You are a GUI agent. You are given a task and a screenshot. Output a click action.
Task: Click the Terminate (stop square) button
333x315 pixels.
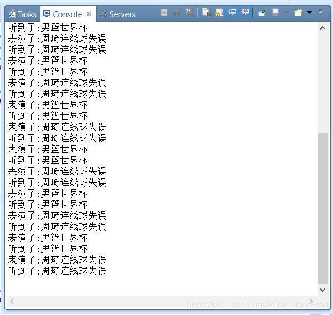(164, 13)
